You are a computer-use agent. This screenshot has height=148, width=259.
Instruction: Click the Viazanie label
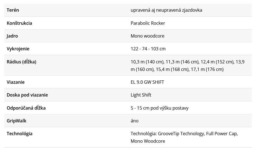click(16, 82)
